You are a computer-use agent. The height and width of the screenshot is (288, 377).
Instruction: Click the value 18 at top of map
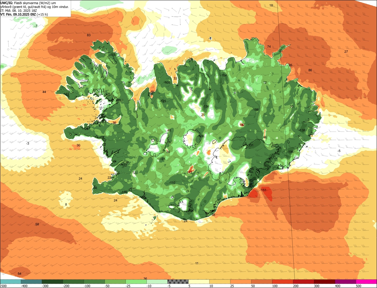[271, 6]
